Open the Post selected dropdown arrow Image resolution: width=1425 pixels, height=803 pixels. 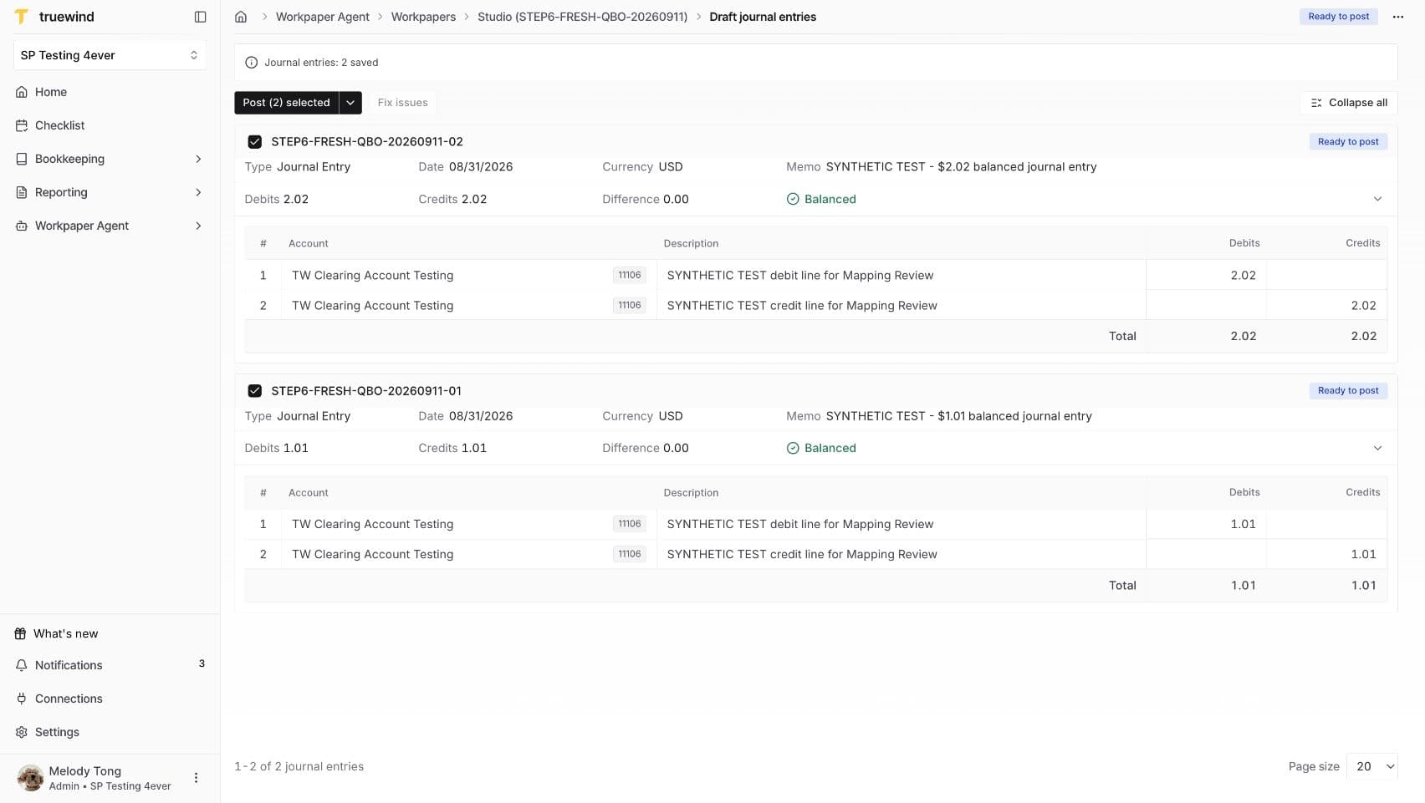click(350, 103)
